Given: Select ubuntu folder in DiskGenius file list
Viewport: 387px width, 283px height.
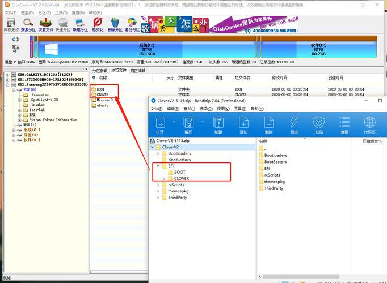Looking at the screenshot, I should (x=100, y=106).
